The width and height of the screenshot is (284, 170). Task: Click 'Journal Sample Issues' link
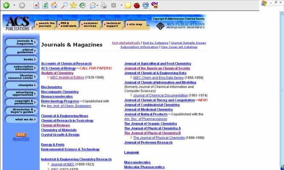[189, 43]
